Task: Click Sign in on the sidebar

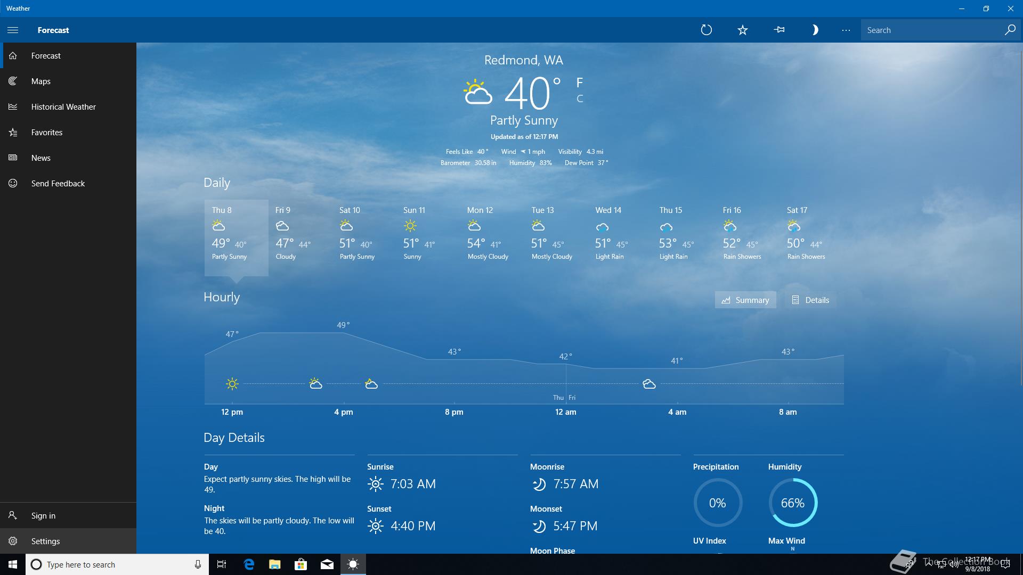Action: tap(43, 515)
